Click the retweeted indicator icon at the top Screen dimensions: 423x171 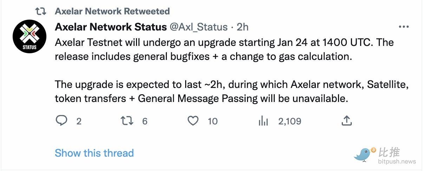(x=41, y=11)
